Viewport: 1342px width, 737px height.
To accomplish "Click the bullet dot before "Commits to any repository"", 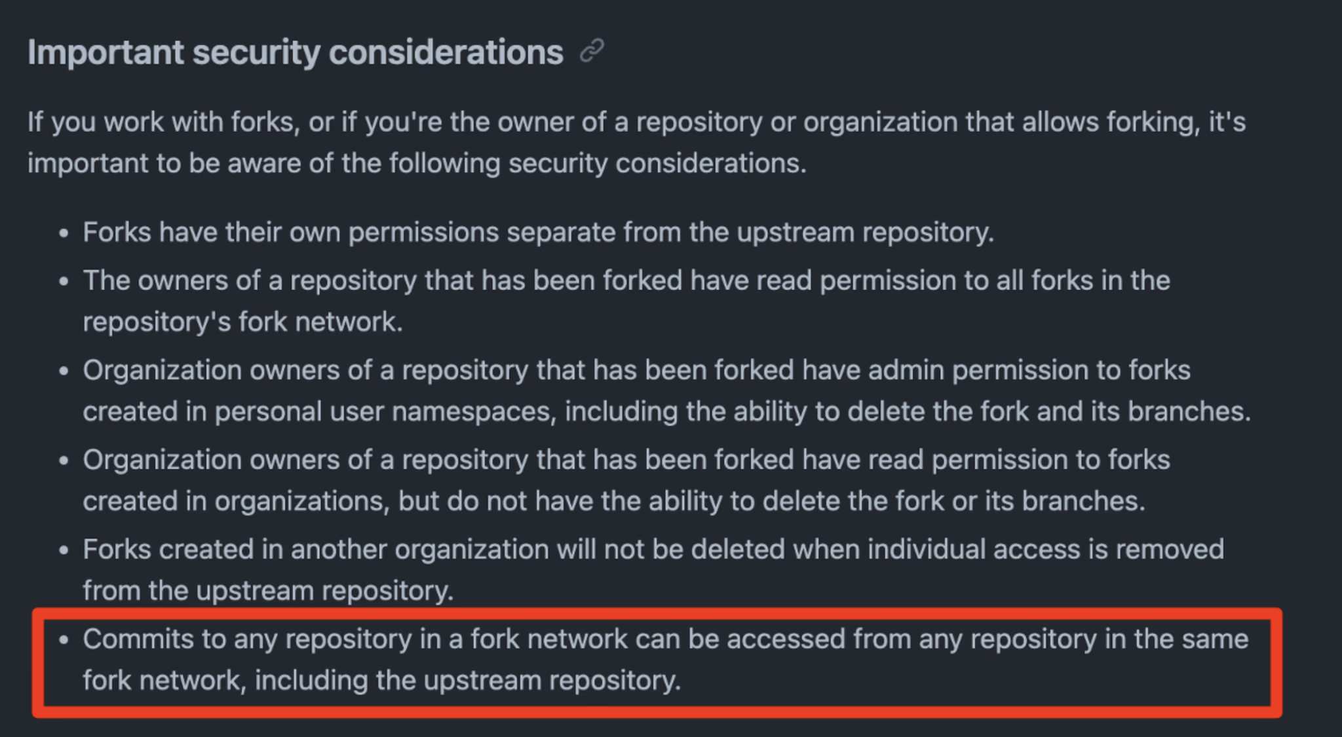I will coord(64,640).
